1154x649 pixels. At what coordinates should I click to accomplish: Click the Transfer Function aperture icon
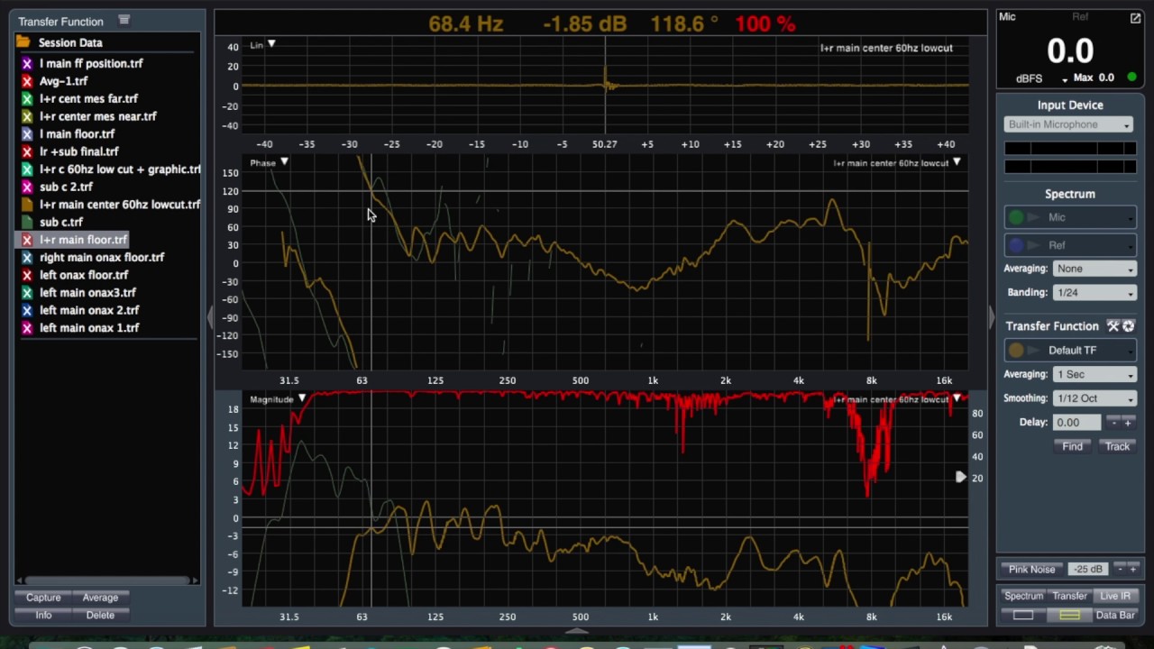pyautogui.click(x=1128, y=326)
